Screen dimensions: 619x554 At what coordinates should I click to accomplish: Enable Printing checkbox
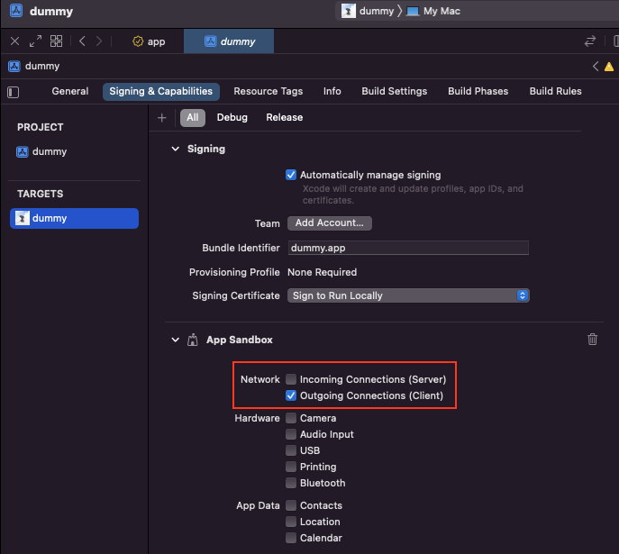(x=291, y=467)
